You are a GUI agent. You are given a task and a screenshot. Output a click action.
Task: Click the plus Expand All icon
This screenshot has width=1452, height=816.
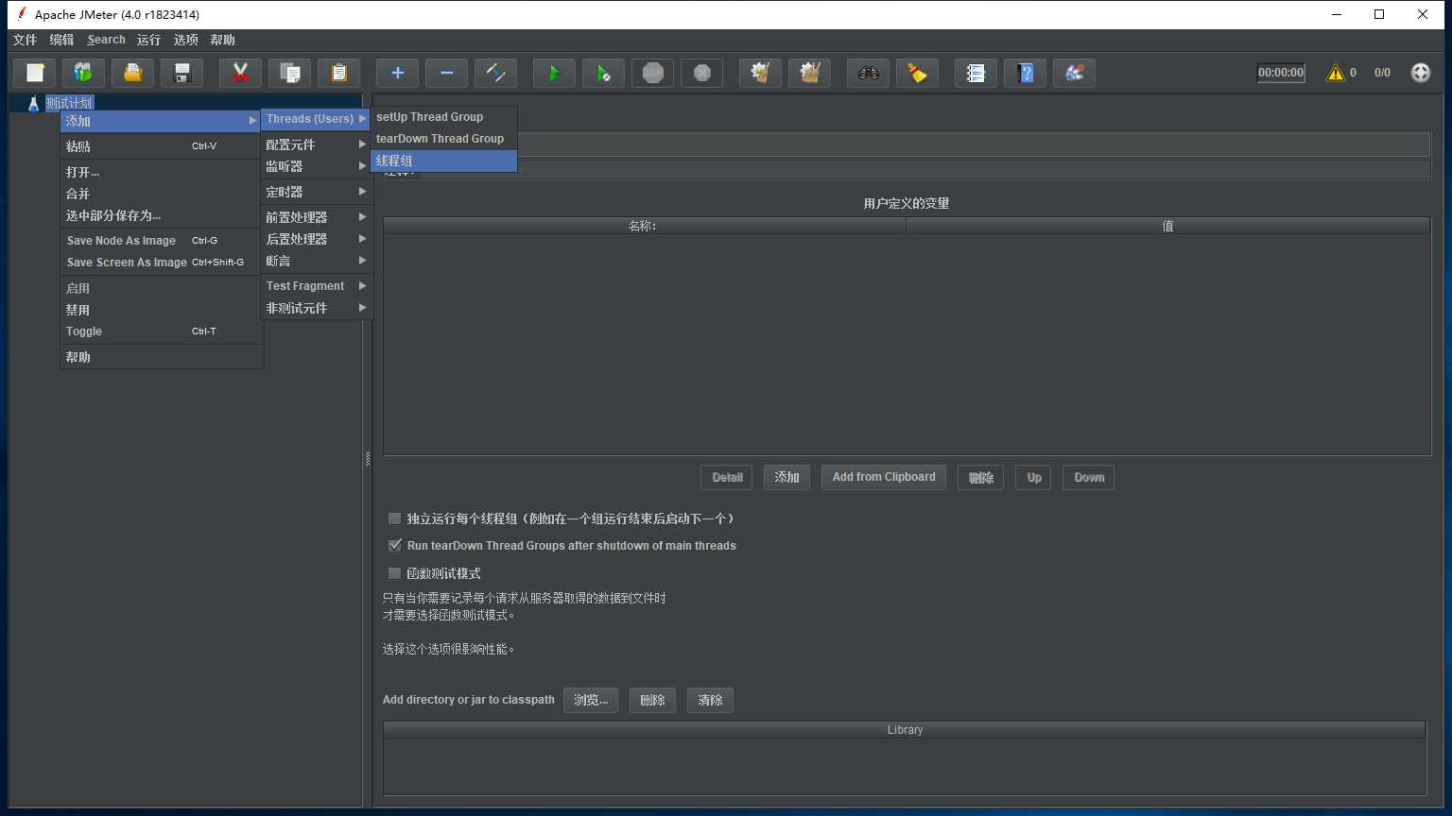(398, 73)
